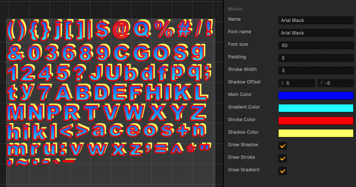Open the red Stroke Color swatch

coord(316,121)
